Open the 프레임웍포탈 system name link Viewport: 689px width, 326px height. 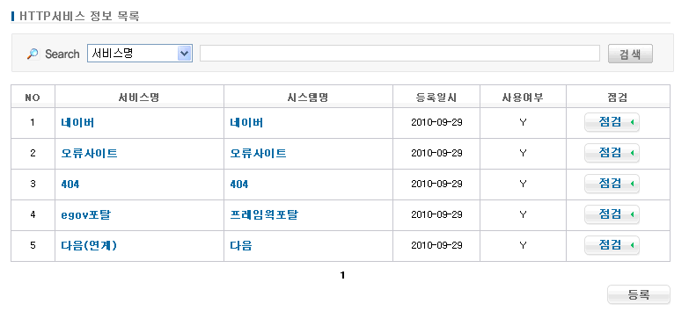point(264,215)
